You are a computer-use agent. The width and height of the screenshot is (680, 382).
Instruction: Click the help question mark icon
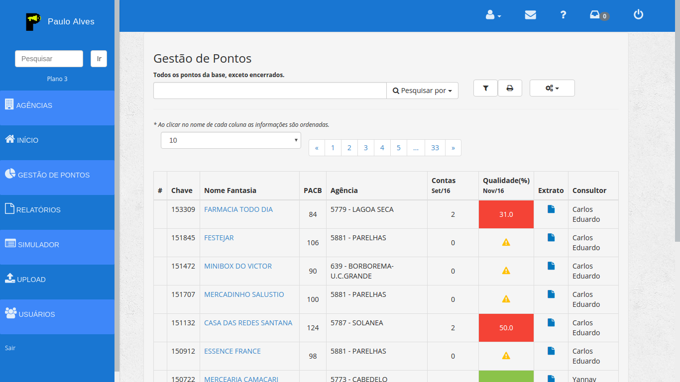(x=563, y=15)
